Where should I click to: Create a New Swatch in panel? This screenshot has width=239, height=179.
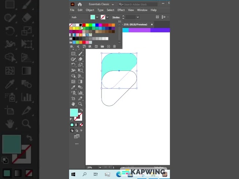(108, 46)
